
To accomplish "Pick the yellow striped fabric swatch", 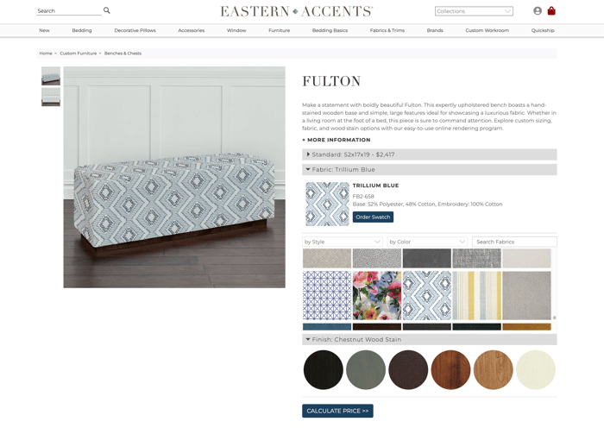I will pyautogui.click(x=477, y=296).
